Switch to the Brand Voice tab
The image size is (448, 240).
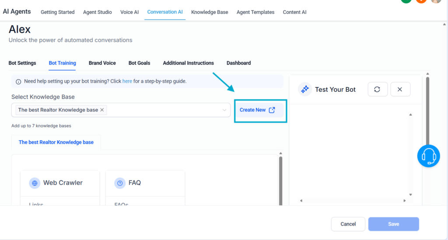tap(102, 63)
